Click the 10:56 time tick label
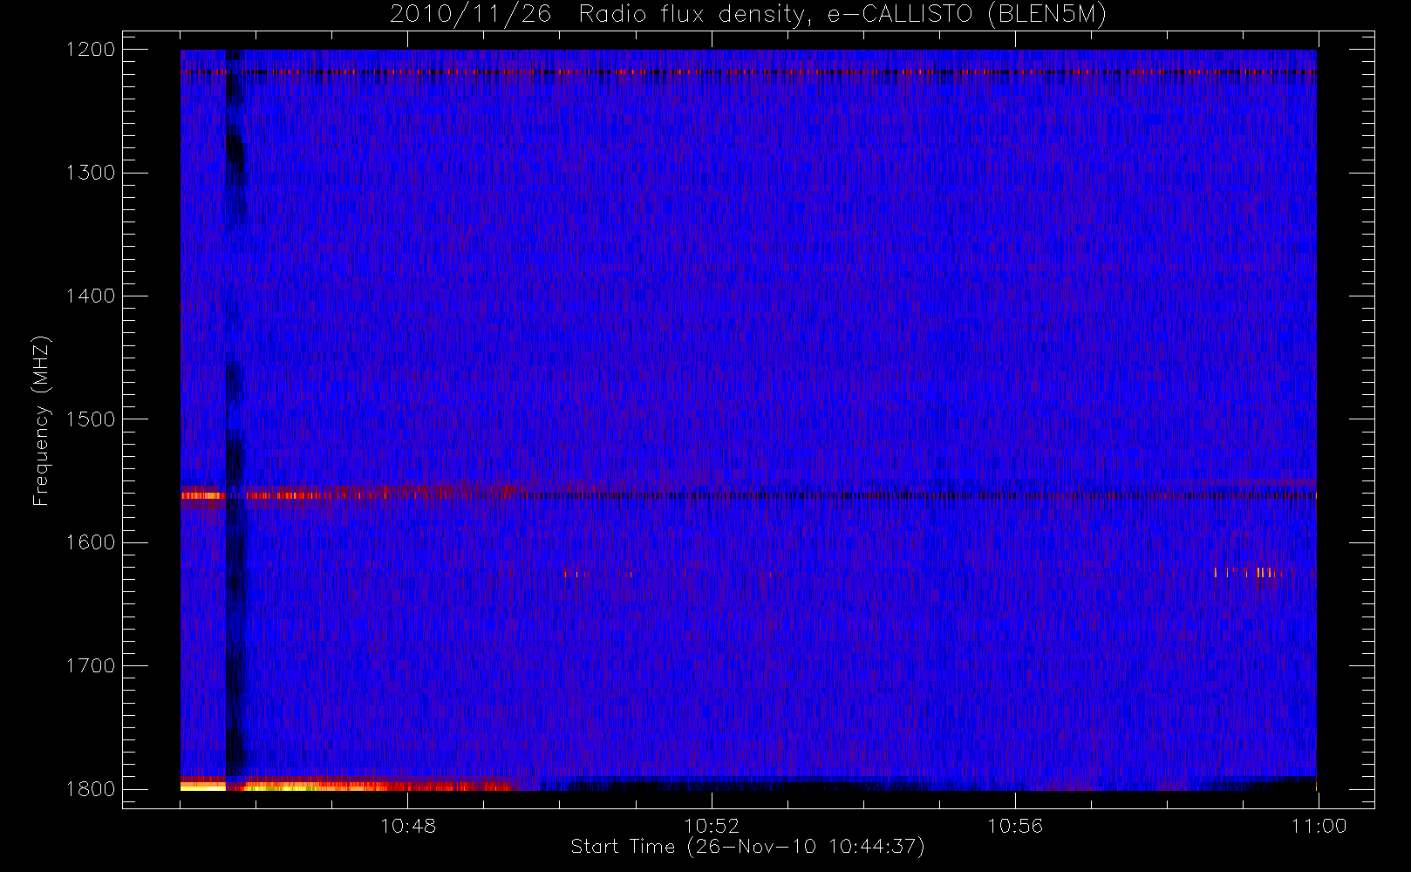Screen dimensions: 1411x872 point(1015,826)
